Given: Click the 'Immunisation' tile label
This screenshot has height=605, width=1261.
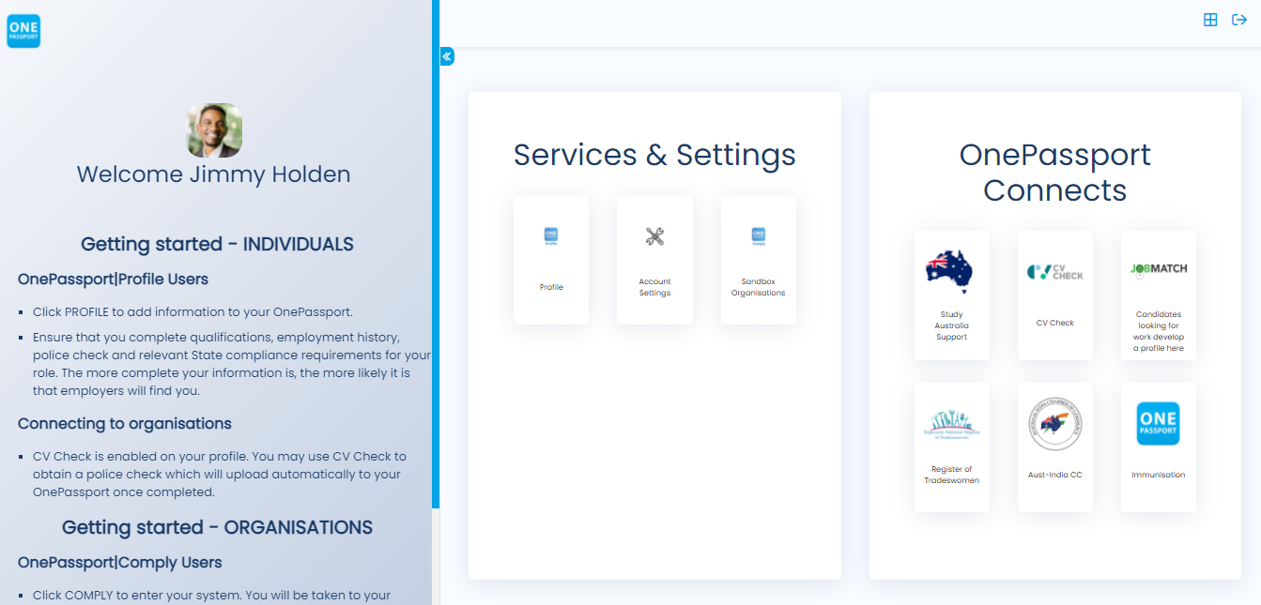Looking at the screenshot, I should [1158, 475].
